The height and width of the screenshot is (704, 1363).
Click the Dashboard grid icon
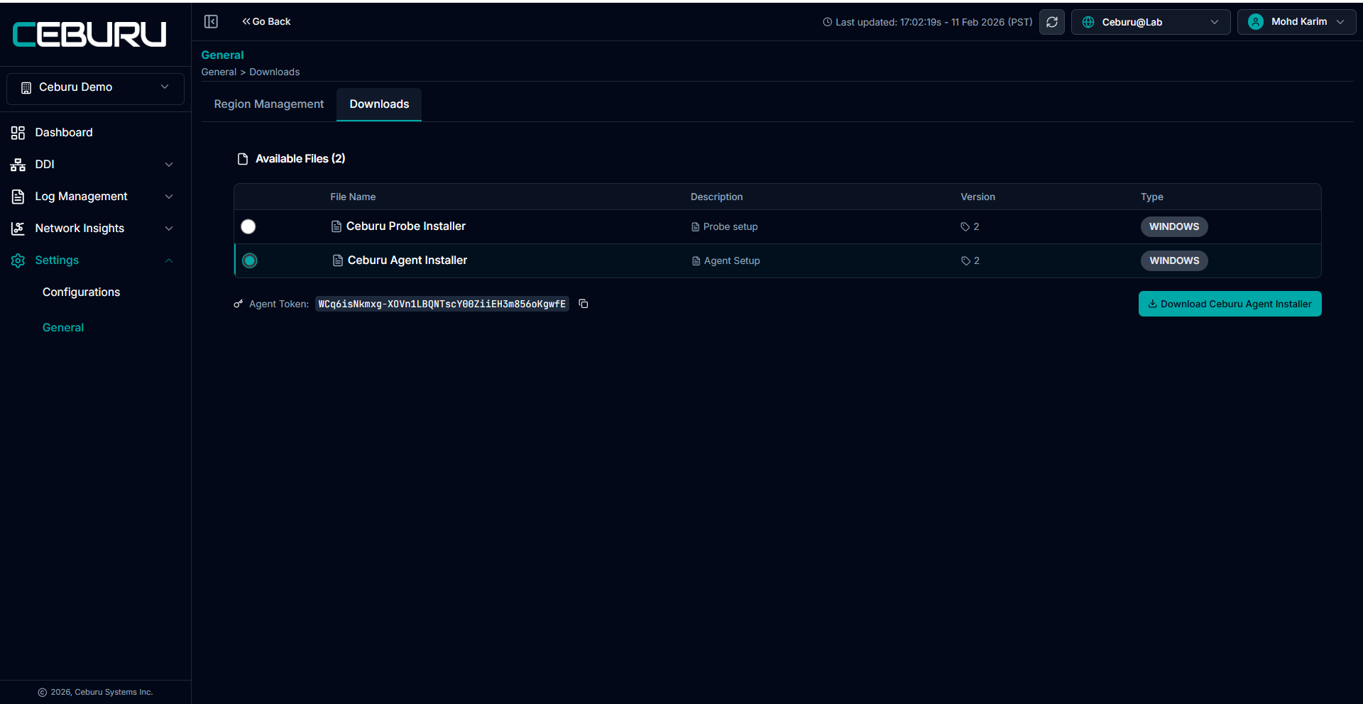18,133
